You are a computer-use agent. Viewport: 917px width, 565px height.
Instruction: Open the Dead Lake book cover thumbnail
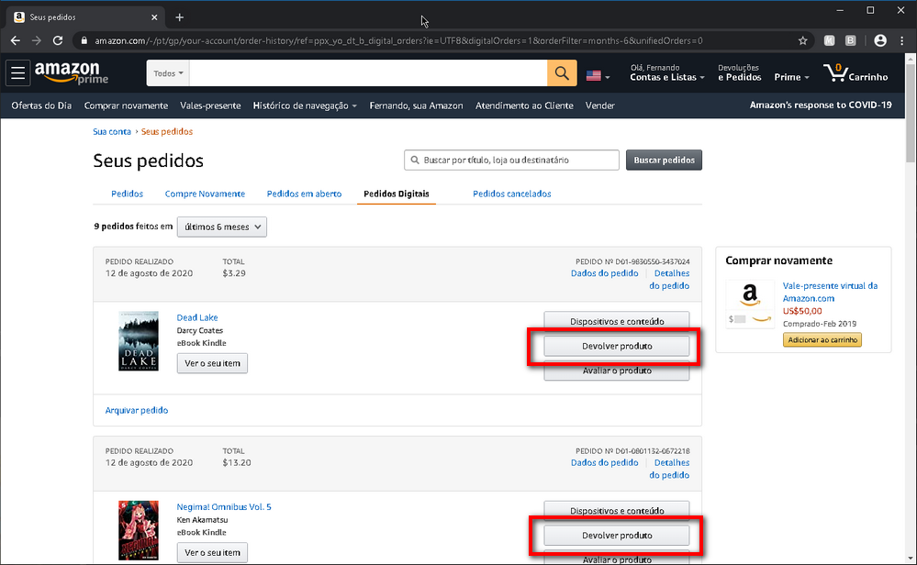point(139,341)
